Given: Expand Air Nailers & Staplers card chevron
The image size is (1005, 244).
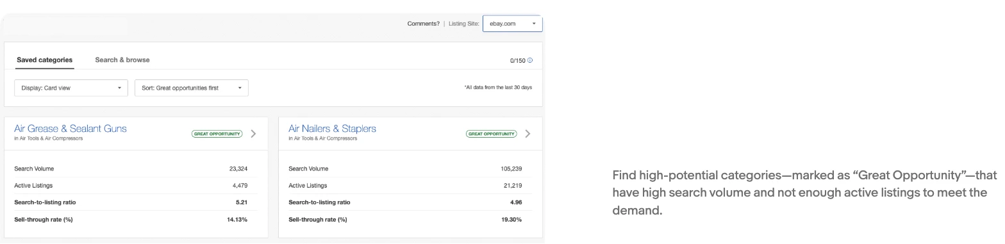Looking at the screenshot, I should click(527, 134).
